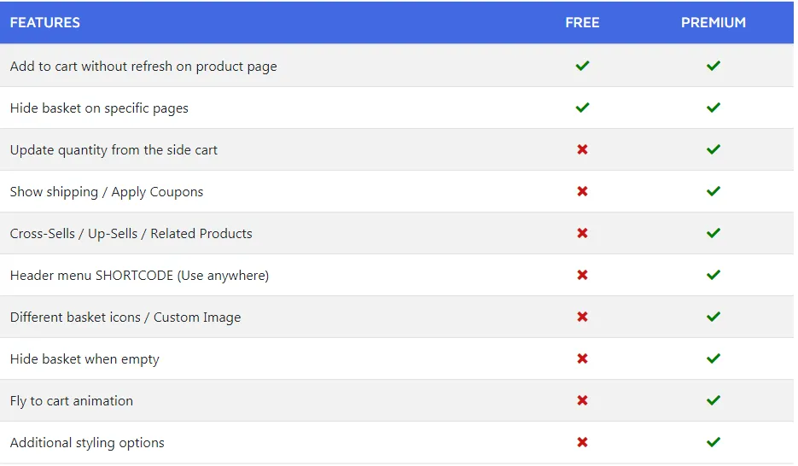Click the Free red cross for Different basket icons
Screen dimensions: 798x466
coord(582,317)
